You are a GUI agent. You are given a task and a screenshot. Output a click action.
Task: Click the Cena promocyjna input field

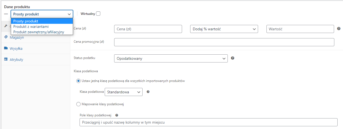tap(224, 42)
